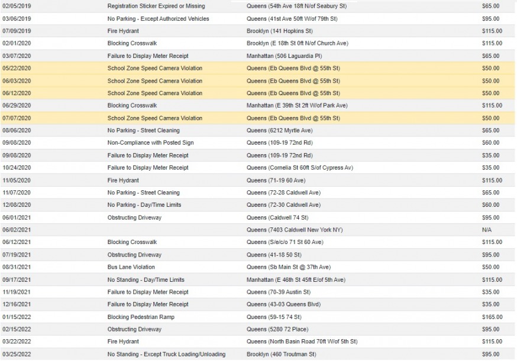Click the N/A fine amount cell
This screenshot has width=517, height=361.
click(486, 230)
